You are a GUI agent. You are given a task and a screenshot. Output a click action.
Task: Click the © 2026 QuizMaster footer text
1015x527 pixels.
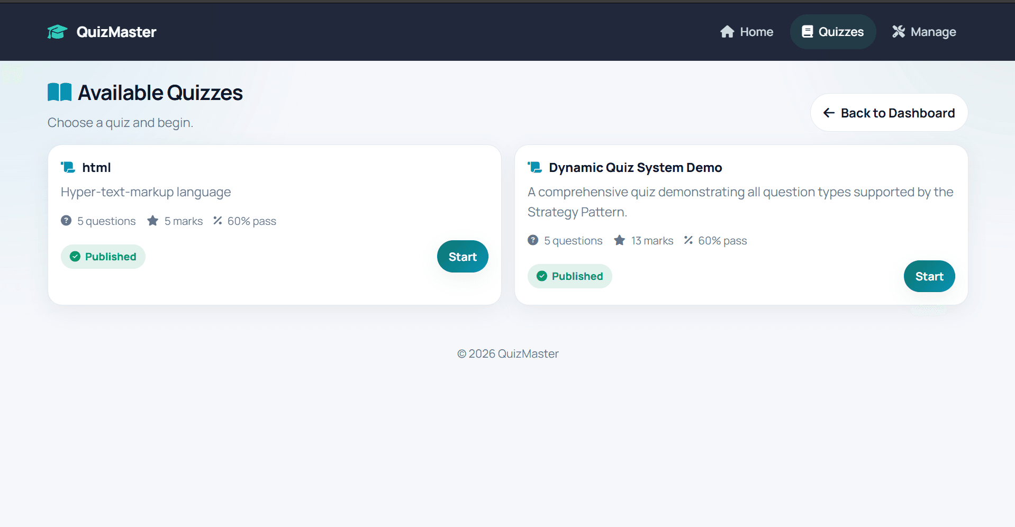pos(508,354)
